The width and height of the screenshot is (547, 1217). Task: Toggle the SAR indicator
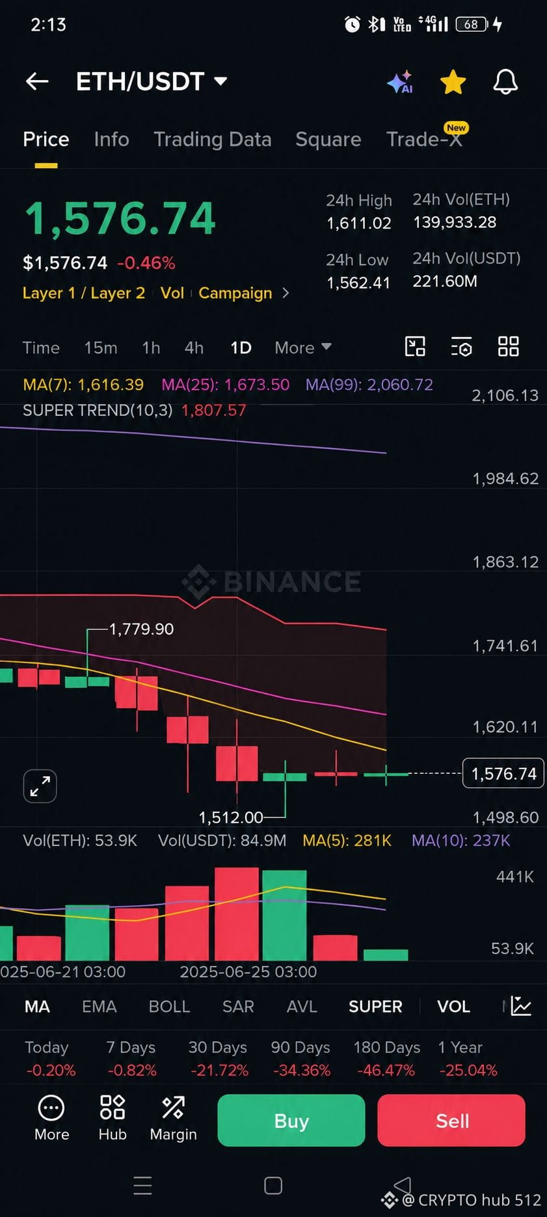click(x=238, y=1006)
